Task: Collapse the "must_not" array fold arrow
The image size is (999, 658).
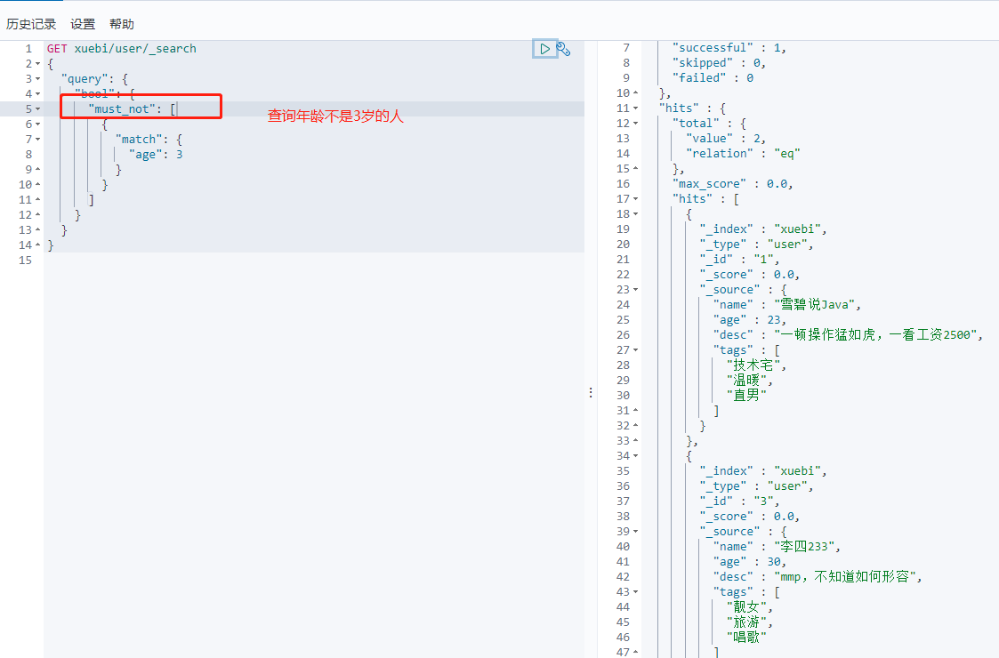Action: tap(37, 109)
